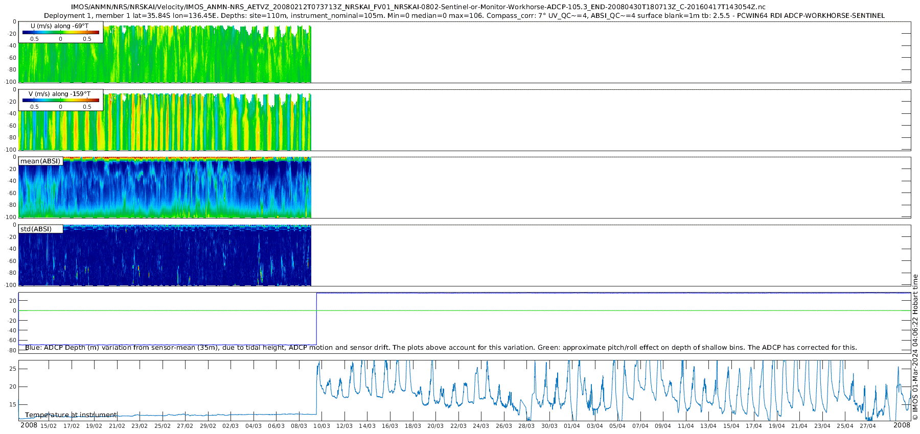Click the 30/03 date tick label
The height and width of the screenshot is (434, 920).
click(549, 426)
